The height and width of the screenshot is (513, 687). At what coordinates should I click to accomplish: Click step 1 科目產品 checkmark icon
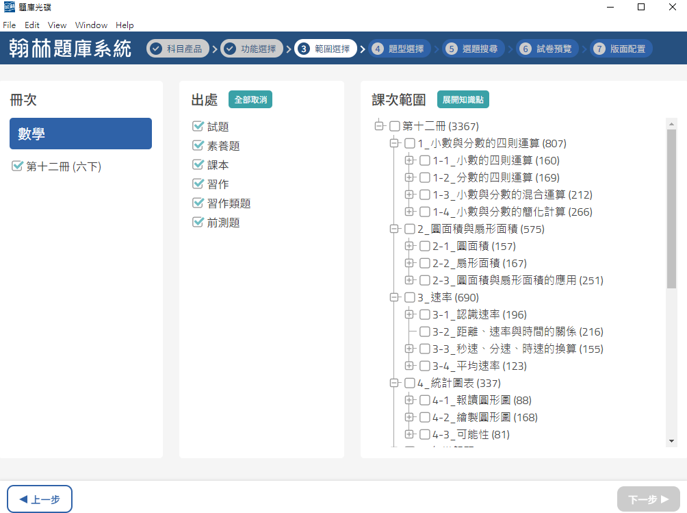pyautogui.click(x=156, y=49)
